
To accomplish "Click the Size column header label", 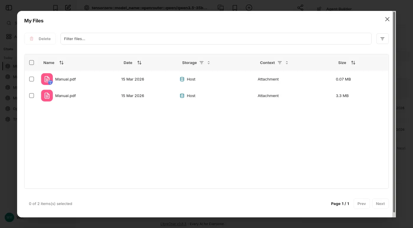I will click(342, 63).
